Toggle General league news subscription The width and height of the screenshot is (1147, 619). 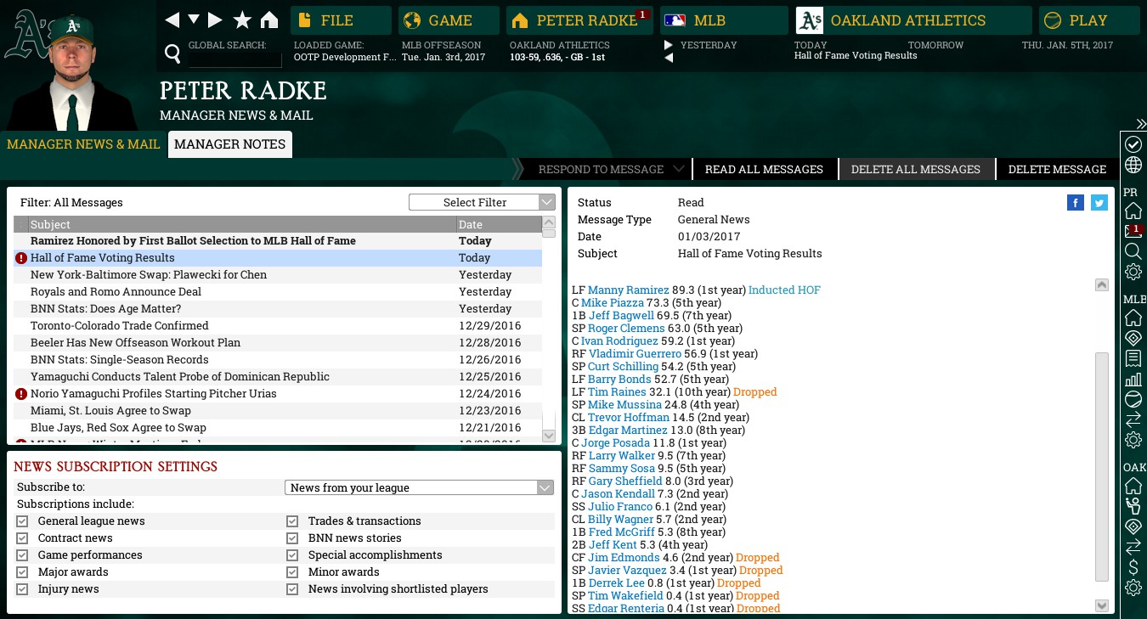(x=22, y=521)
